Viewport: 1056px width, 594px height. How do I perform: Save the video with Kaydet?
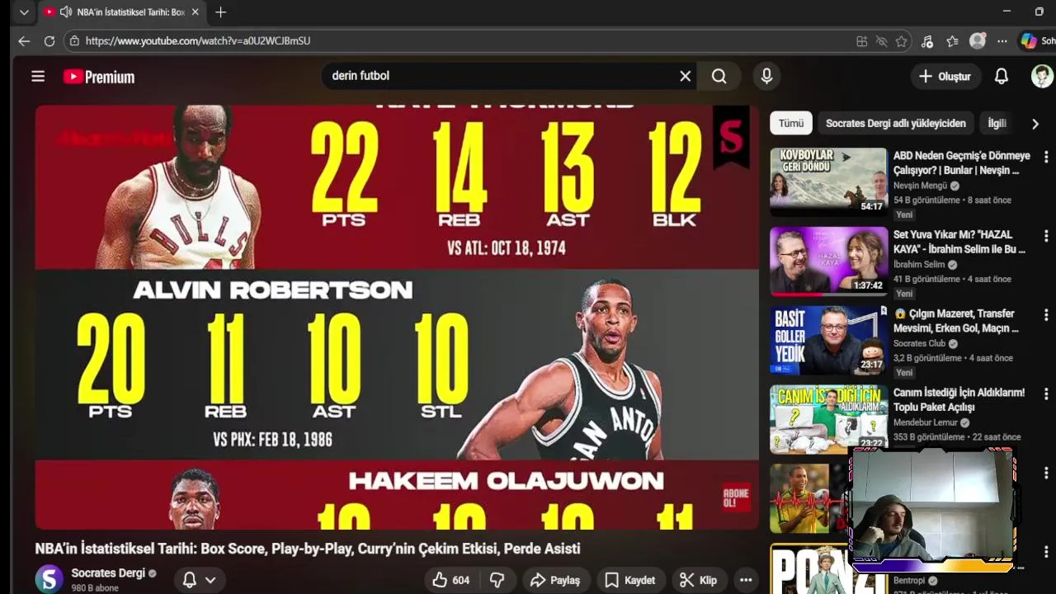pos(631,580)
